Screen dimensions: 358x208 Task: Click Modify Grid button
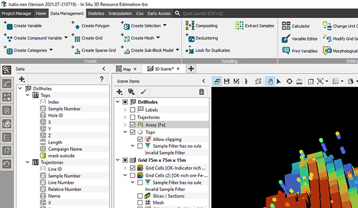click(340, 38)
